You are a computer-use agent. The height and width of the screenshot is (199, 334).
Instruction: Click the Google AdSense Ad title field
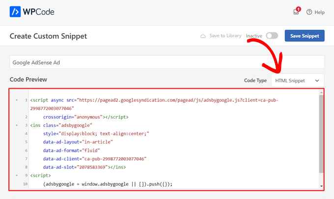pos(167,62)
